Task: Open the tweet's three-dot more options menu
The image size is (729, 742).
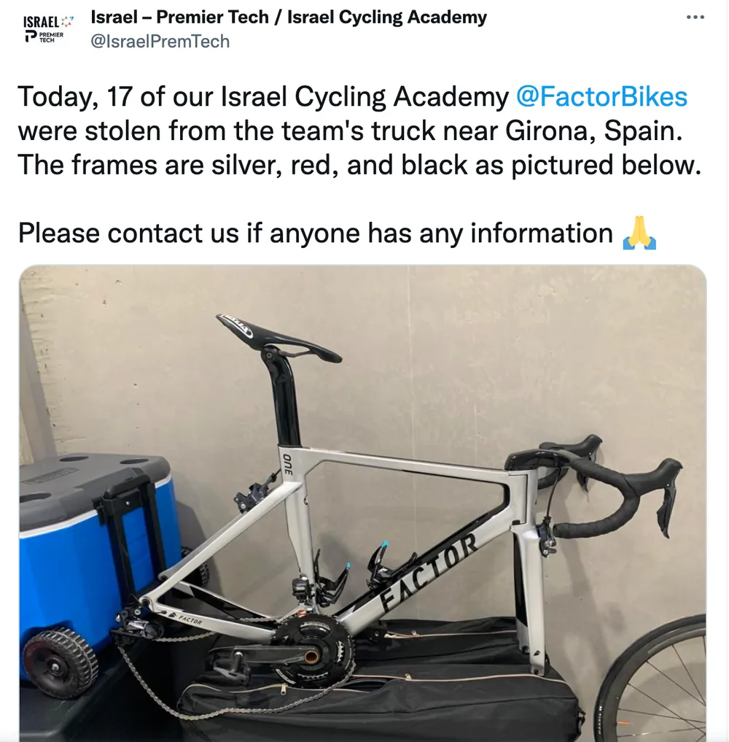Action: (x=697, y=17)
